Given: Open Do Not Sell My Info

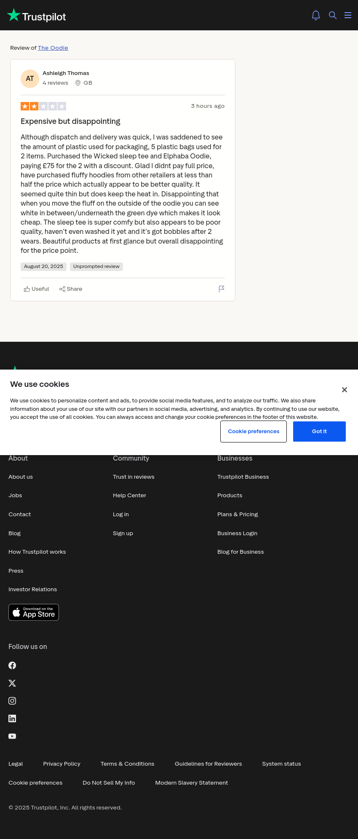Looking at the screenshot, I should (109, 783).
